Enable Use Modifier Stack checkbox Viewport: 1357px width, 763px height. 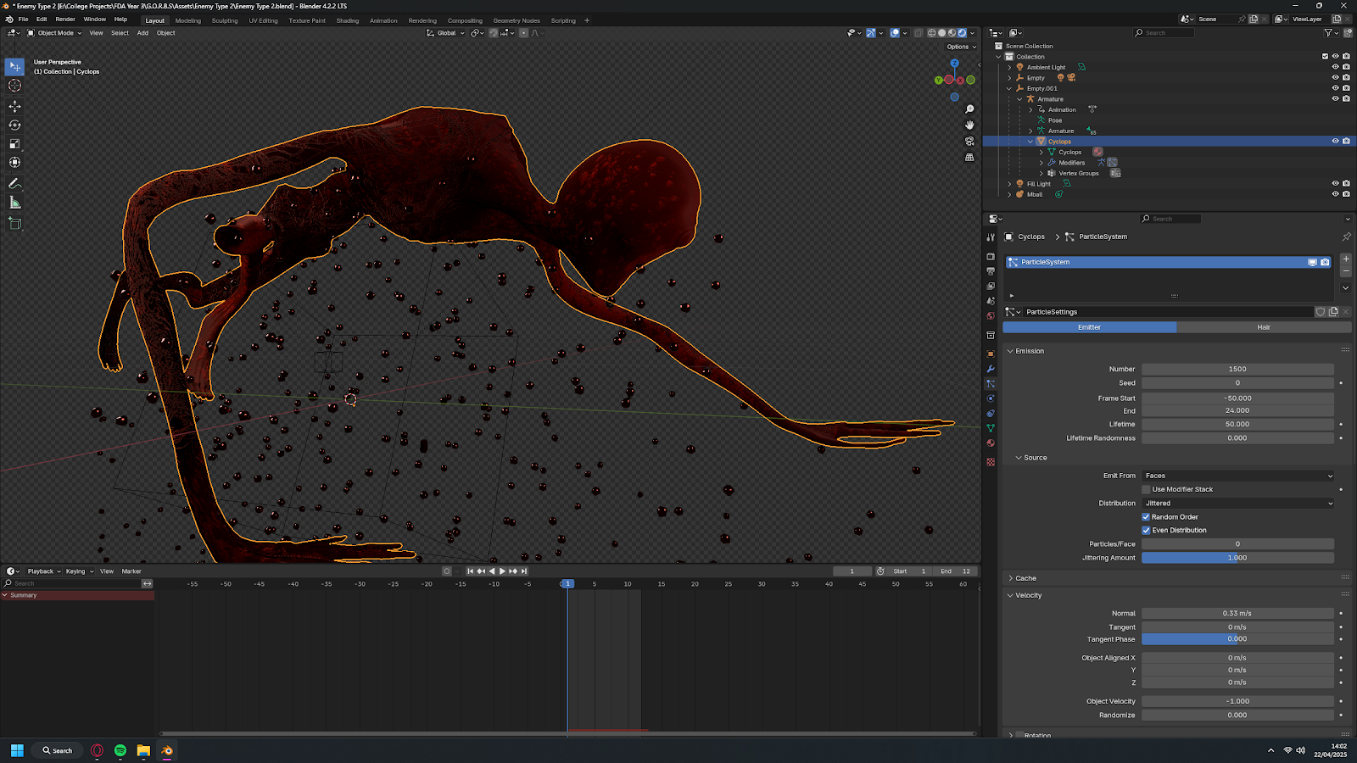tap(1146, 489)
